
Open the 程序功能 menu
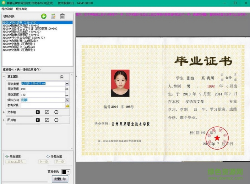click(x=7, y=9)
